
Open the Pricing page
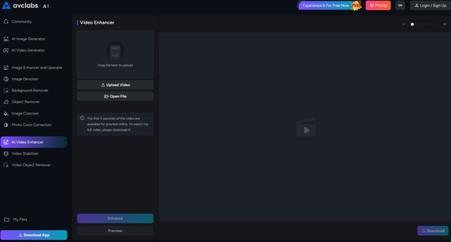[x=378, y=5]
